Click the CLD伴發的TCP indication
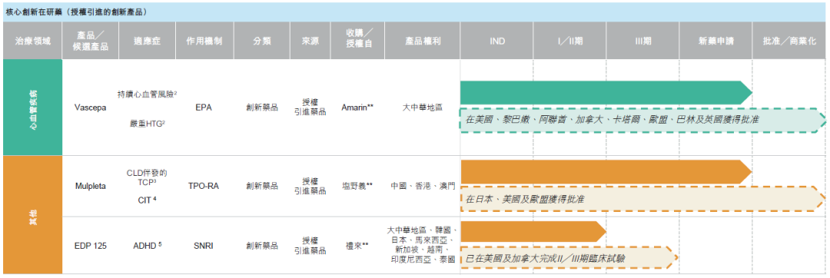This screenshot has height=278, width=830. click(147, 177)
